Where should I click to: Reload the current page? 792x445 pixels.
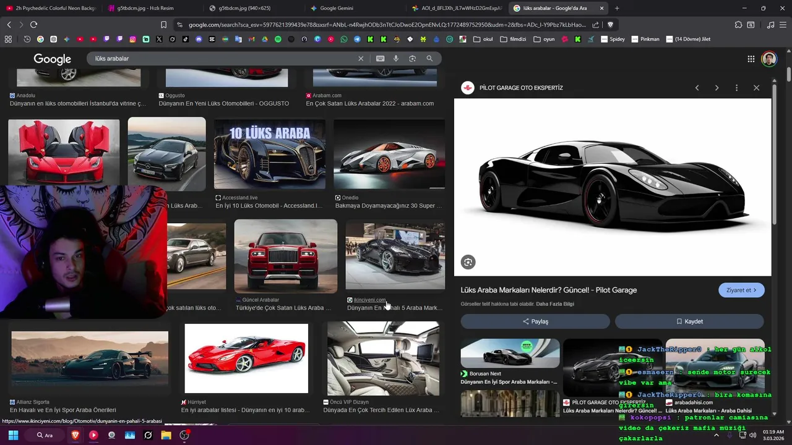point(33,25)
